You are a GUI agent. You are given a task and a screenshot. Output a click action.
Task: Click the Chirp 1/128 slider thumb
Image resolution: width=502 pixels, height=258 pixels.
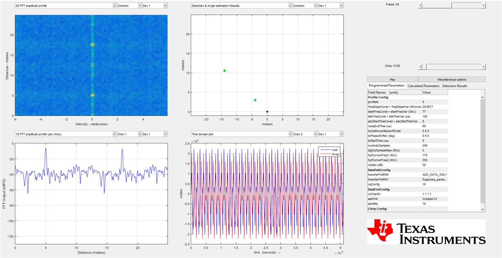pos(424,66)
